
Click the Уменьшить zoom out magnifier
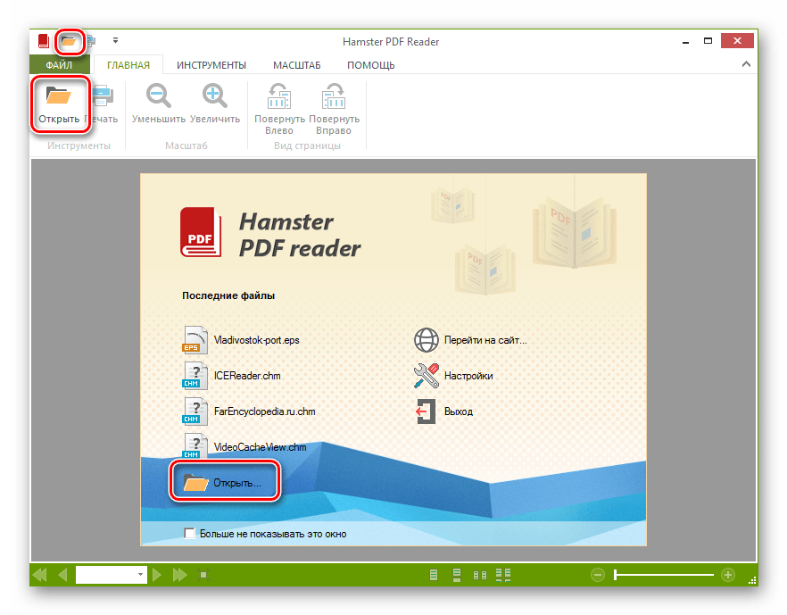tap(158, 96)
